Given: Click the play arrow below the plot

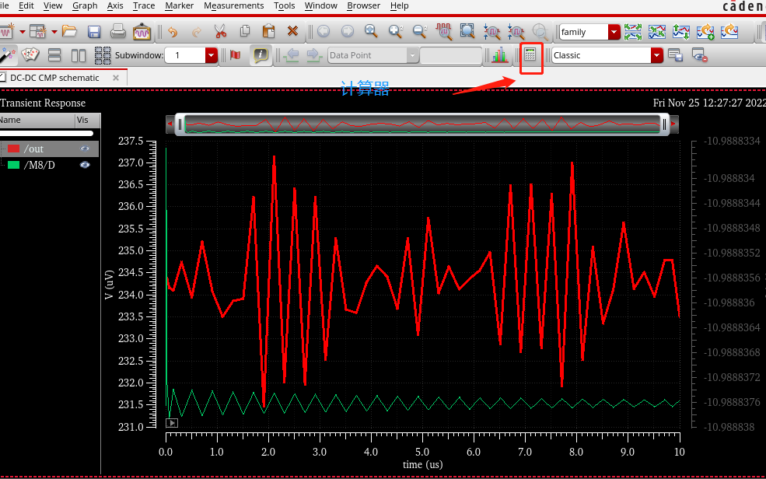Looking at the screenshot, I should [172, 423].
